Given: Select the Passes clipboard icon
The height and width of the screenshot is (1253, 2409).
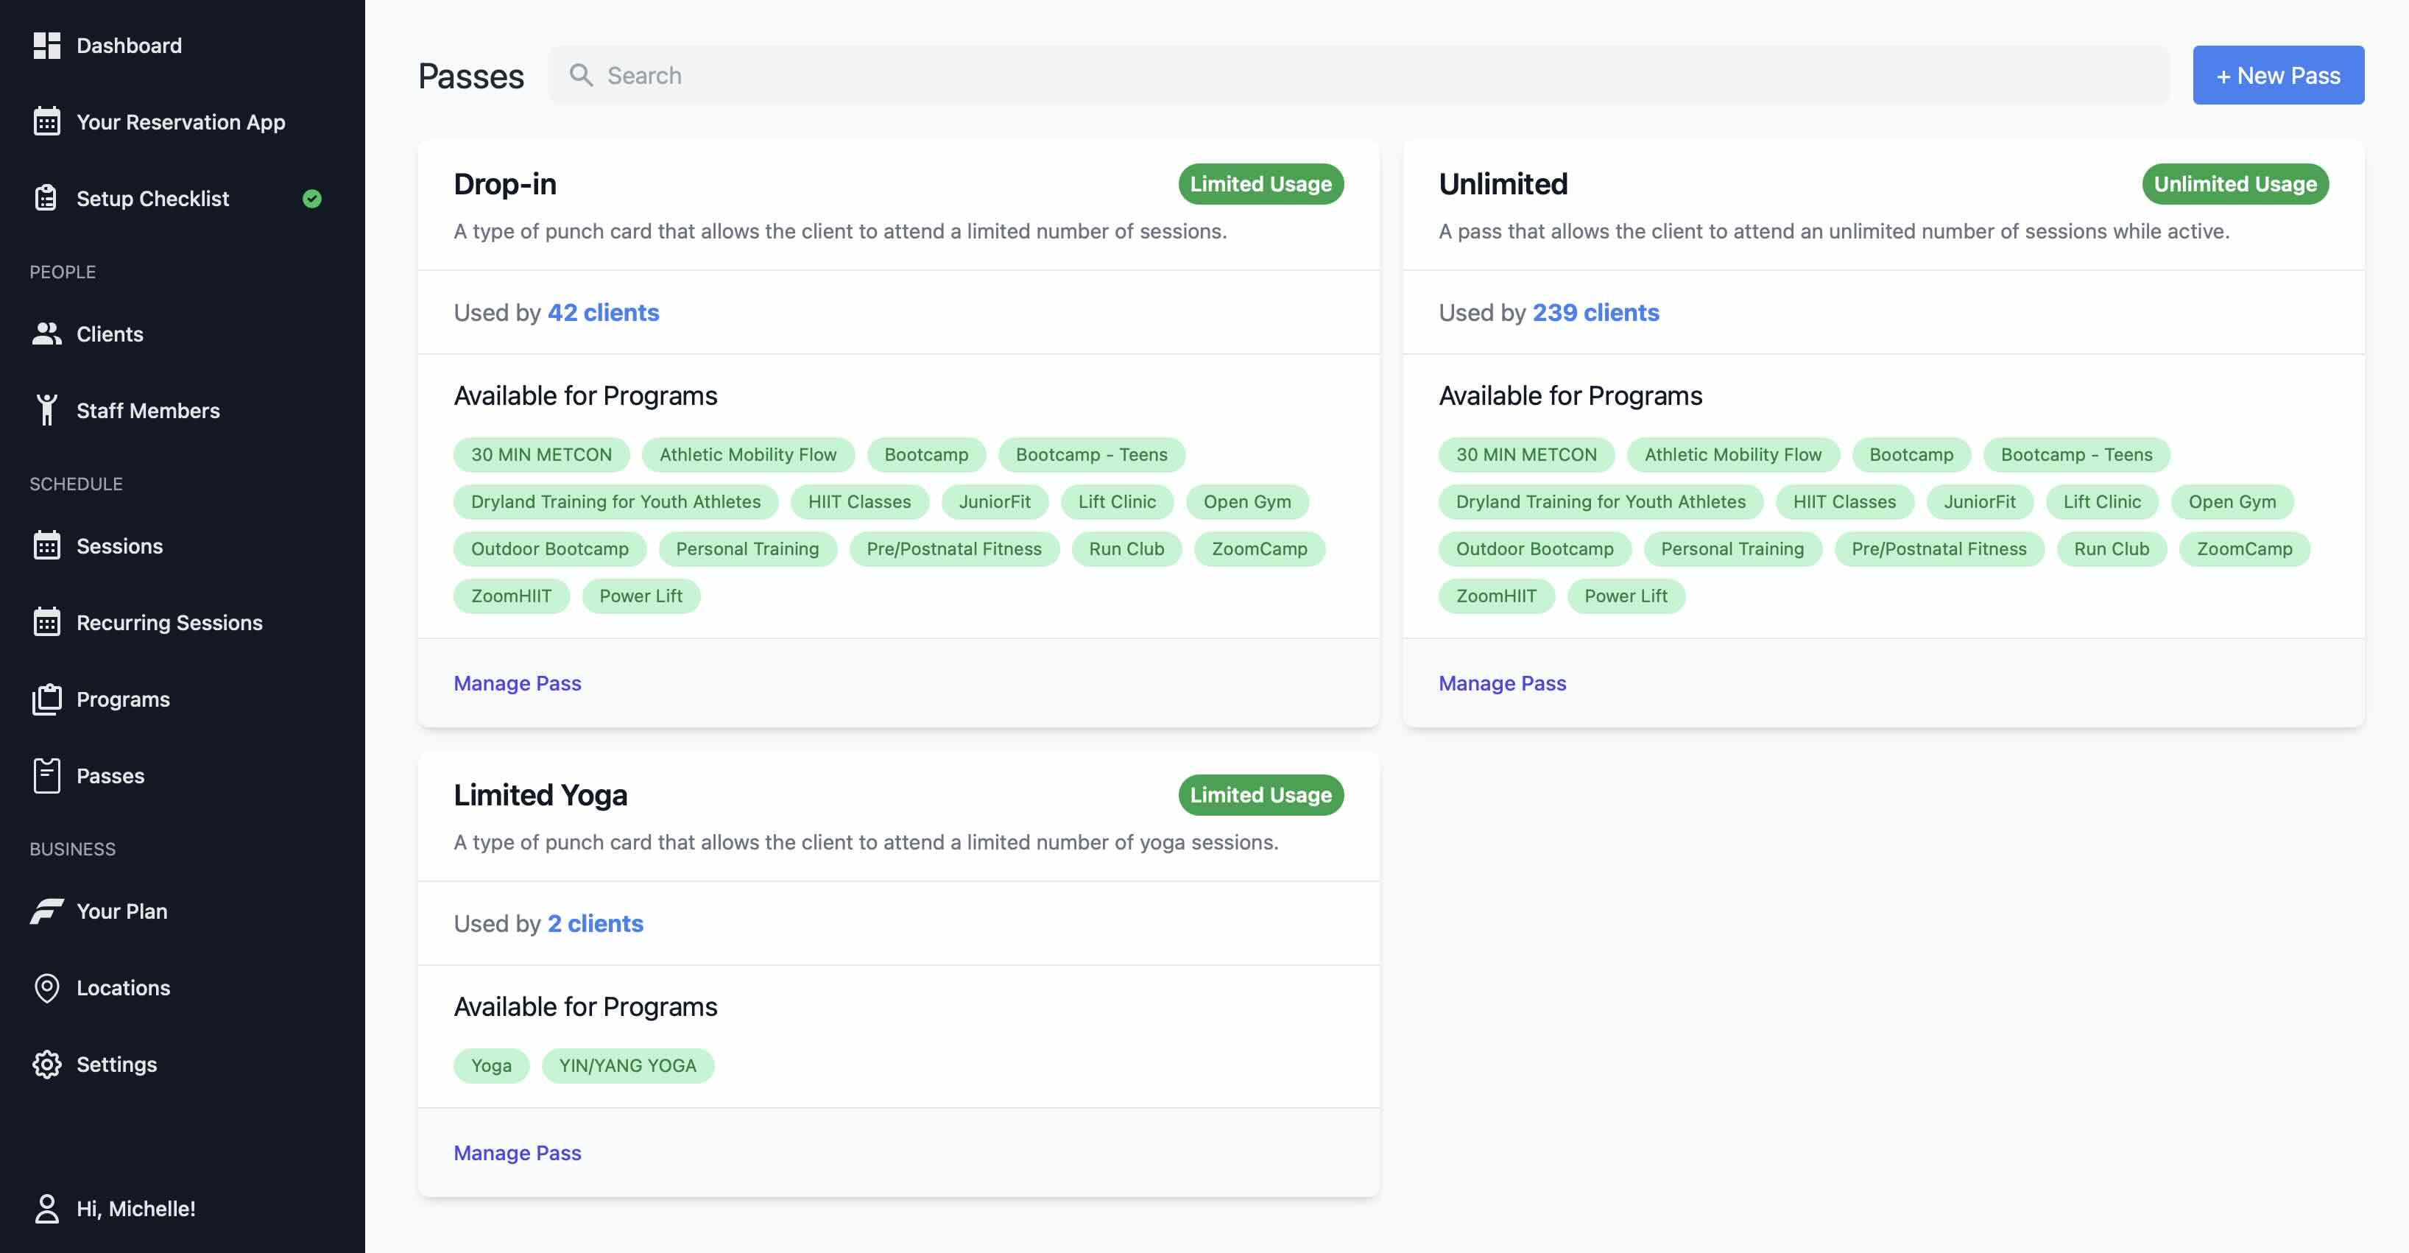Looking at the screenshot, I should tap(47, 775).
